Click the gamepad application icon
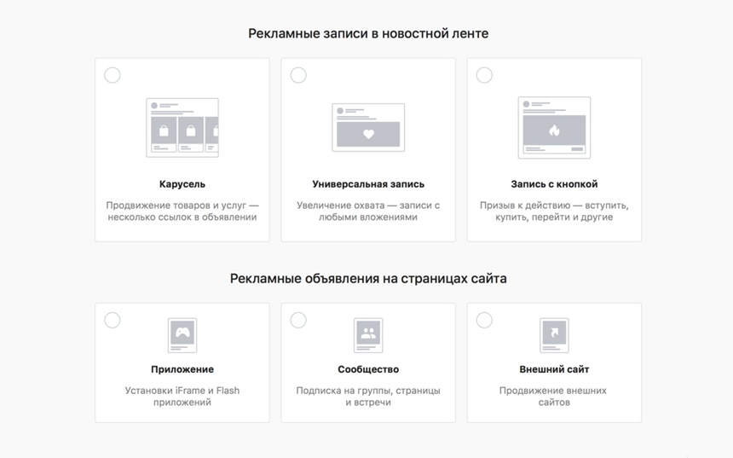This screenshot has height=458, width=733. point(182,335)
